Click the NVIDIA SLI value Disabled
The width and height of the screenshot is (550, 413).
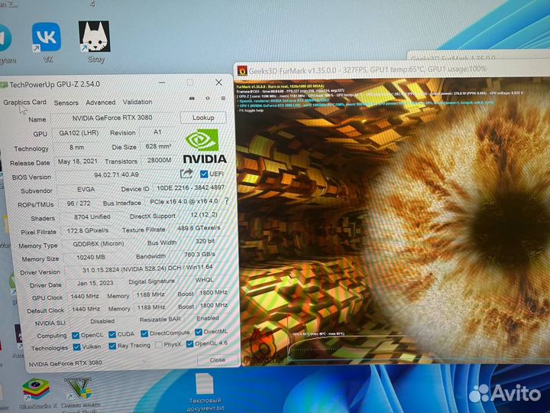(x=102, y=321)
